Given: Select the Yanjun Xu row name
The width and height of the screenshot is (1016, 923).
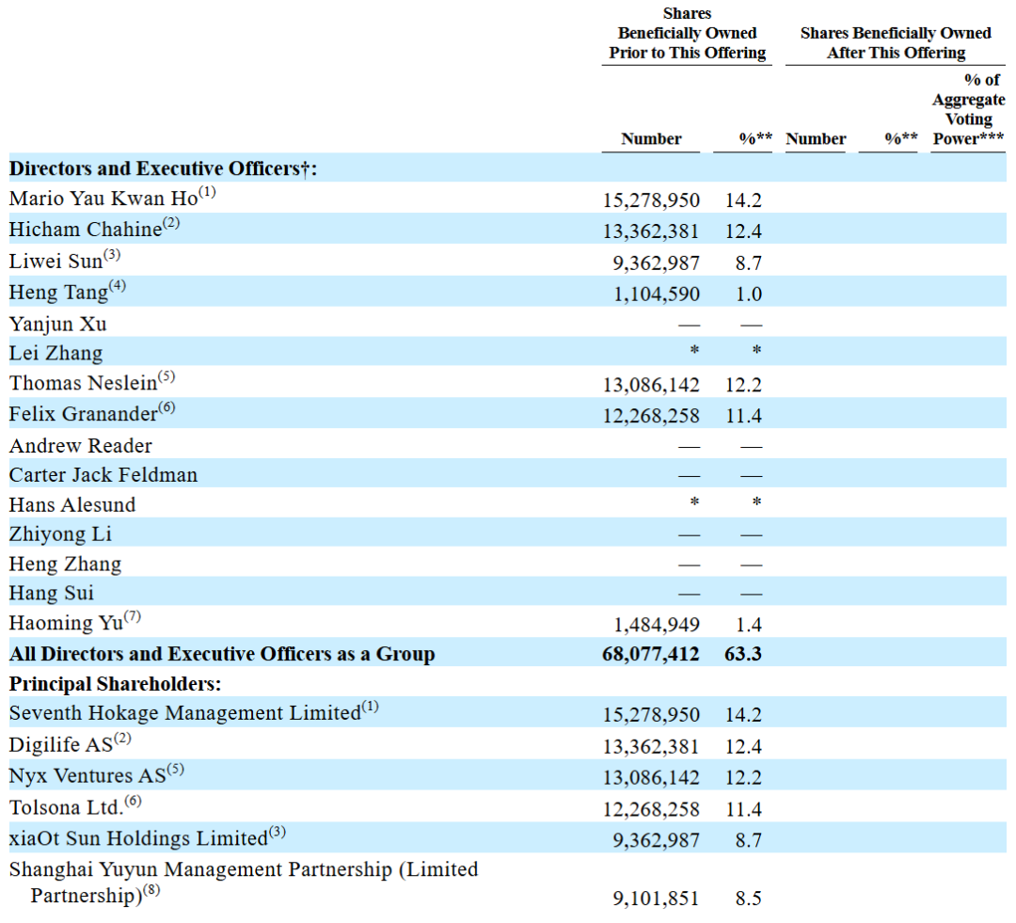Looking at the screenshot, I should tap(58, 325).
